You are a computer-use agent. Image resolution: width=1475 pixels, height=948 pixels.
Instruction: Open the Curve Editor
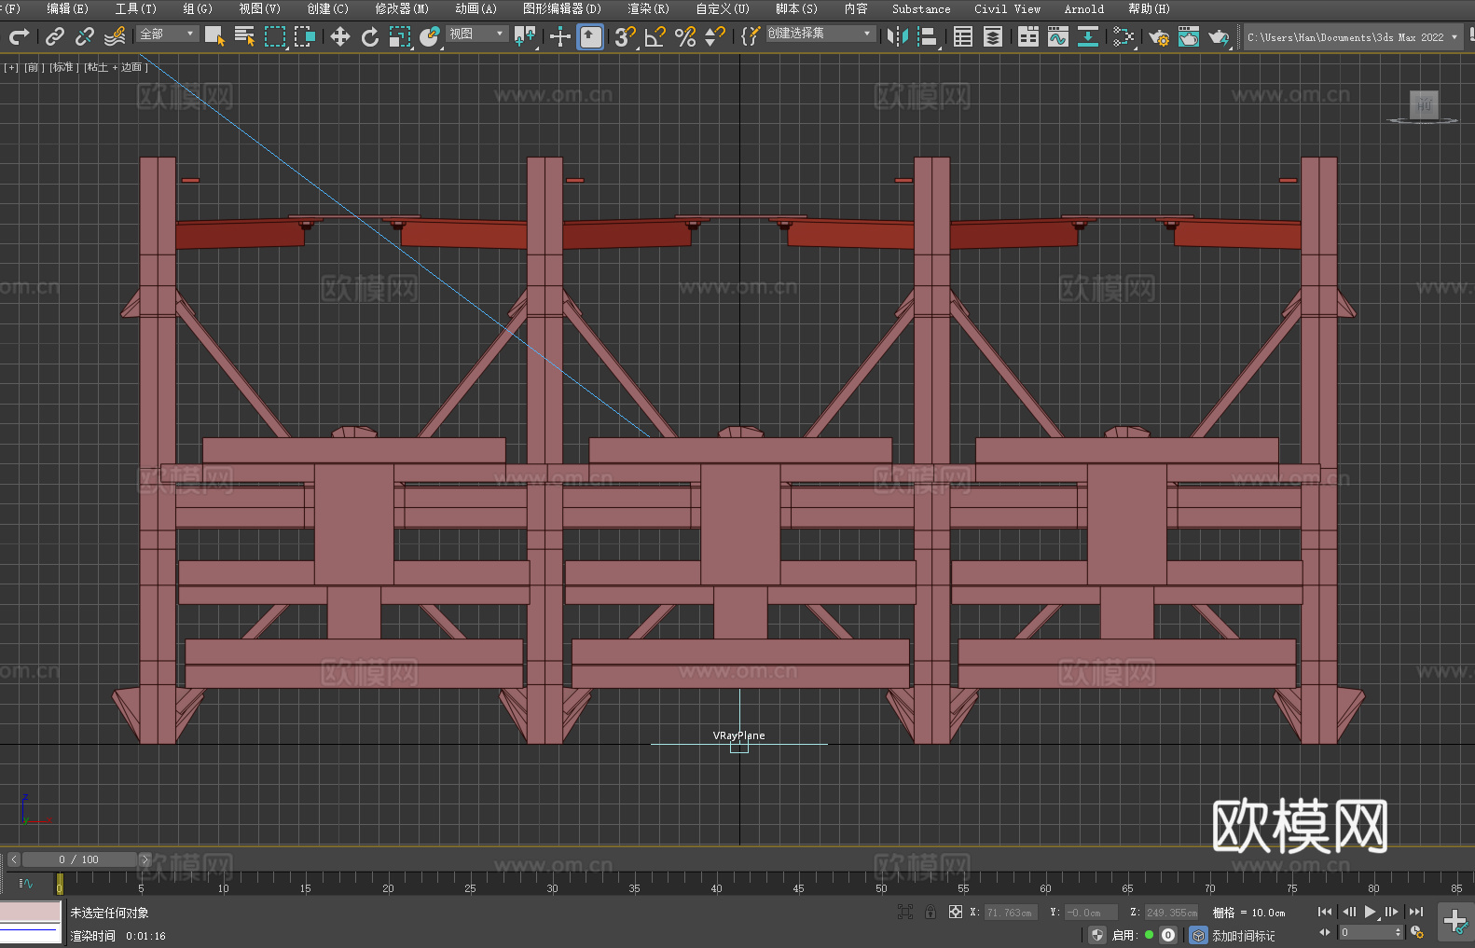(1058, 36)
